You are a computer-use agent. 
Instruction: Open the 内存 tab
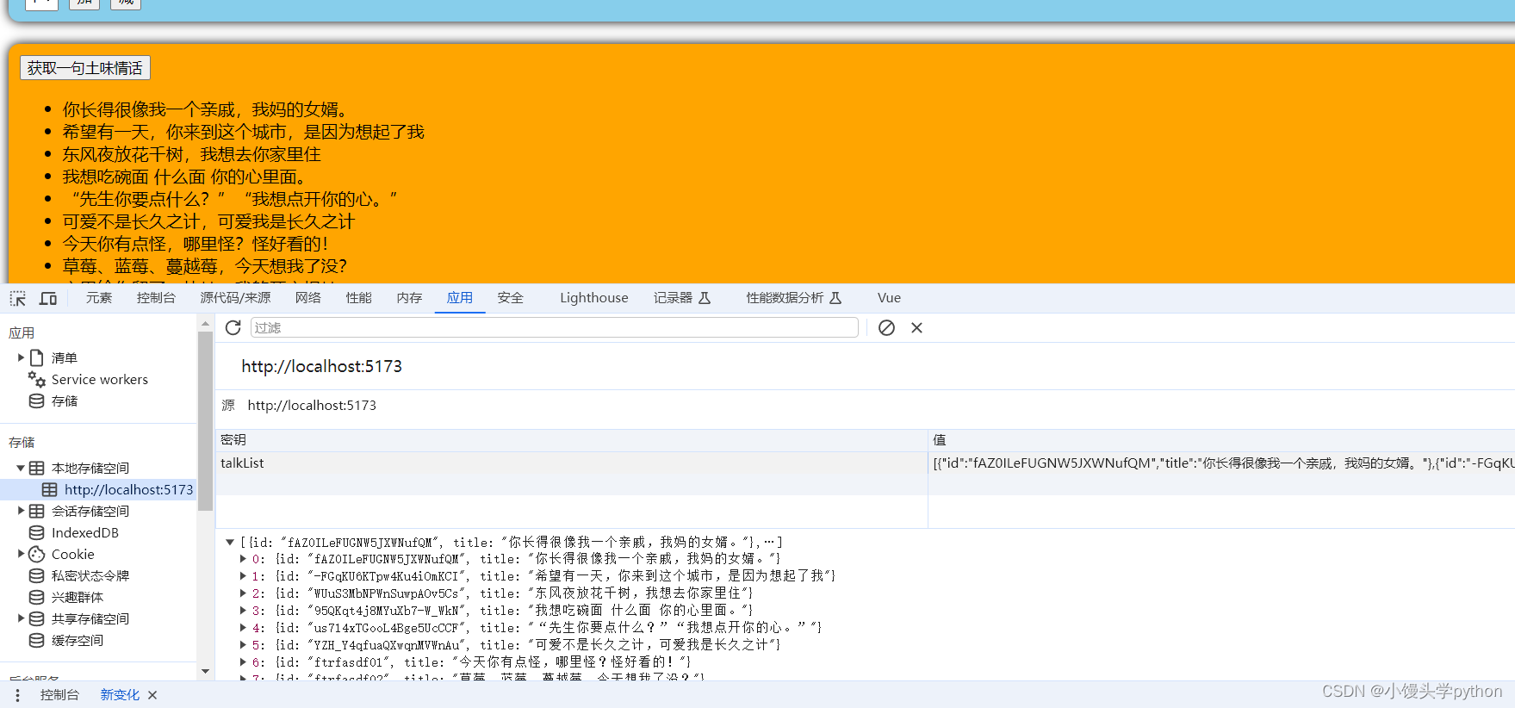click(x=410, y=298)
